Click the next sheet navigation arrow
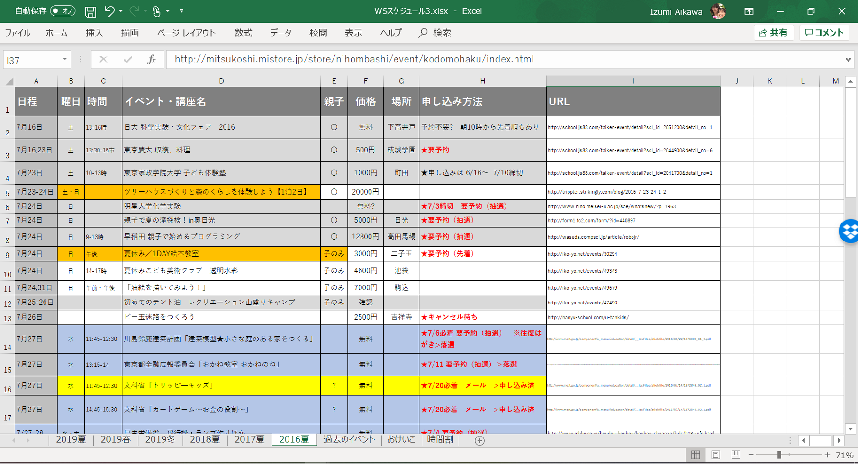 28,440
